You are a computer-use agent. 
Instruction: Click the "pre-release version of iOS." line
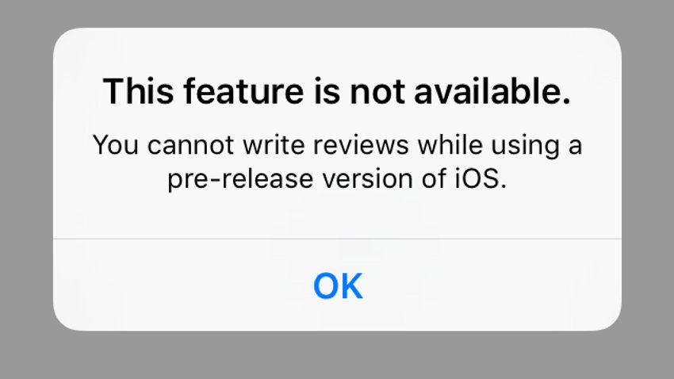337,178
